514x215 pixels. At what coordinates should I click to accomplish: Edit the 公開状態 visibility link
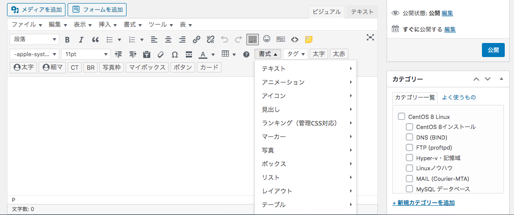[x=448, y=13]
